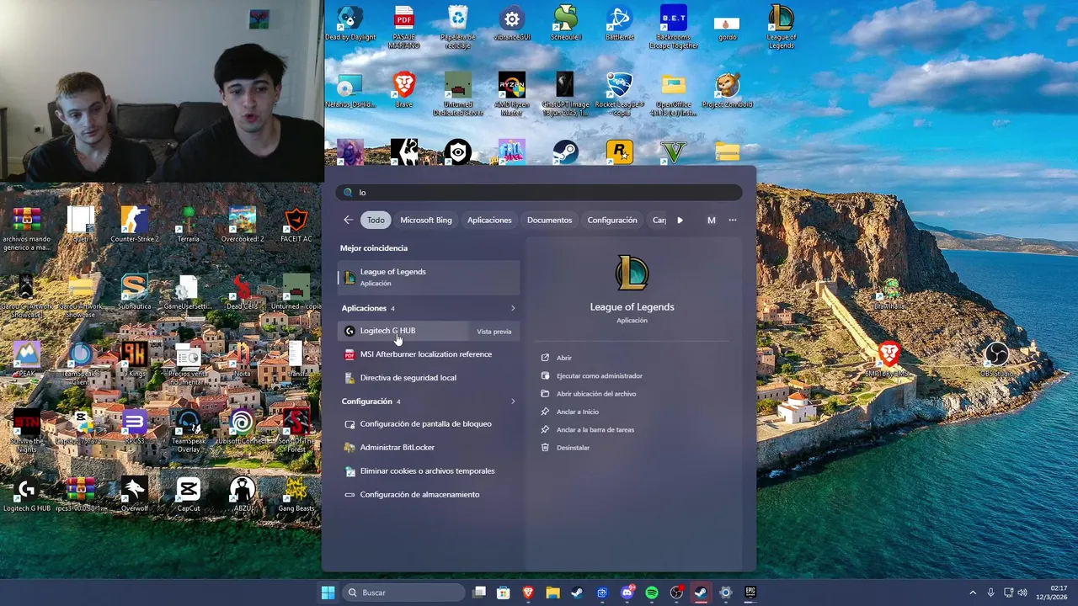Open Eliminar cookies o archivos temporales
The width and height of the screenshot is (1078, 606).
click(429, 471)
